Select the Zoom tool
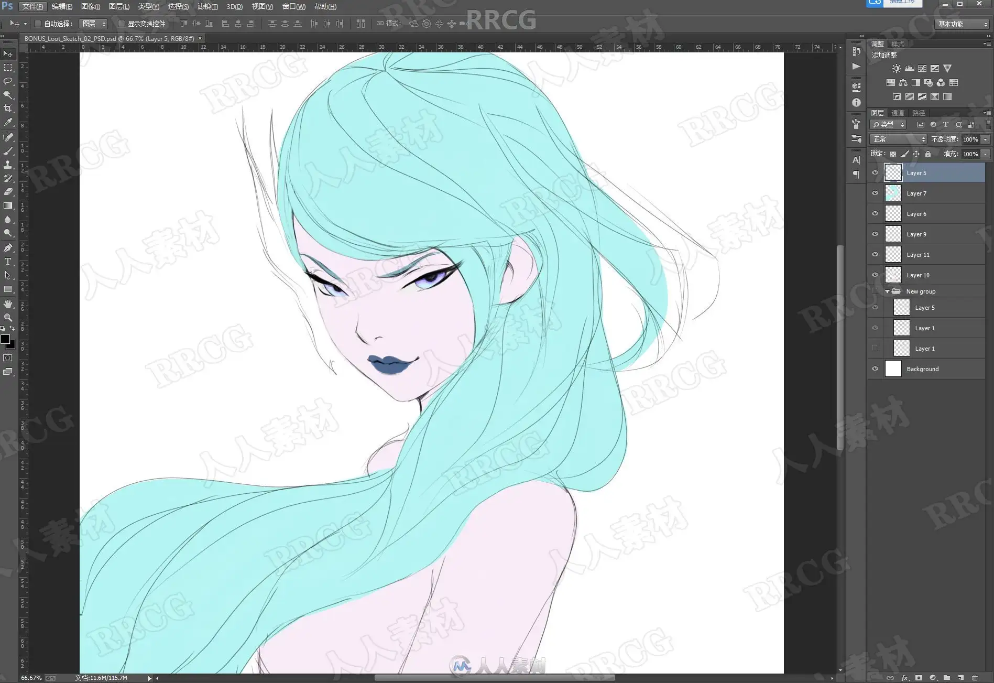The image size is (994, 683). pos(8,318)
